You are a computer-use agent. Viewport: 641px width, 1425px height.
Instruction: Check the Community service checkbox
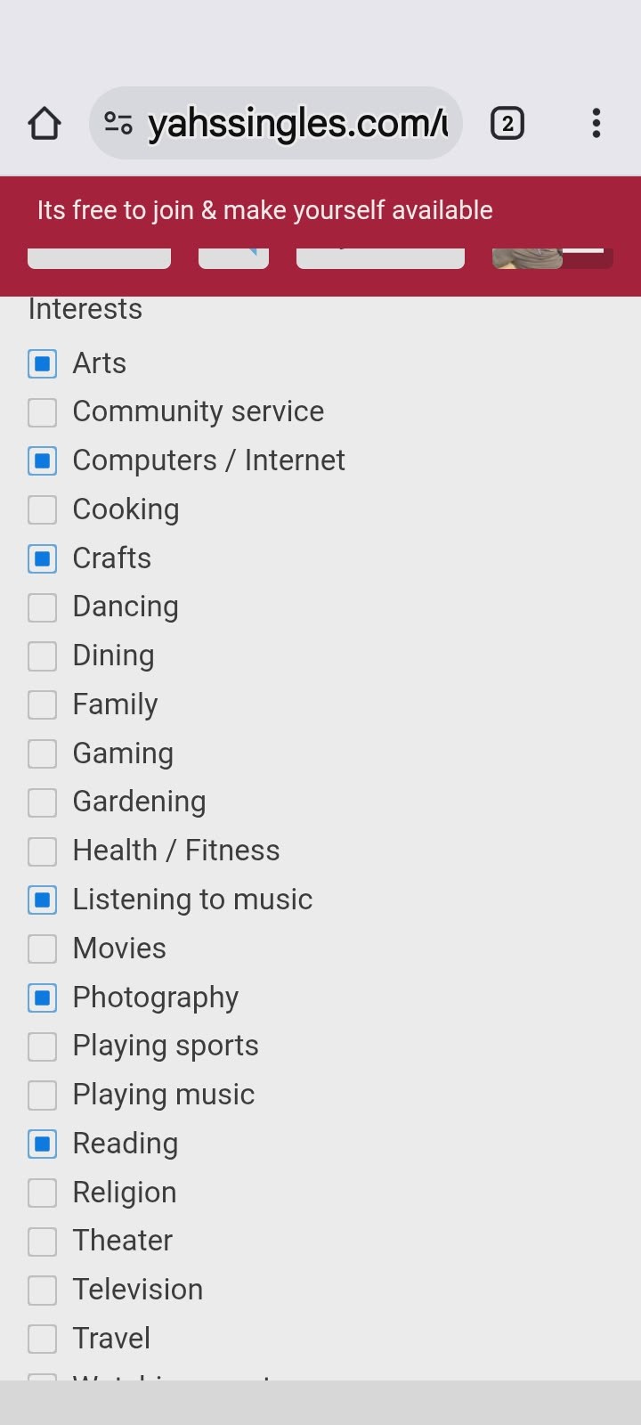pos(43,412)
